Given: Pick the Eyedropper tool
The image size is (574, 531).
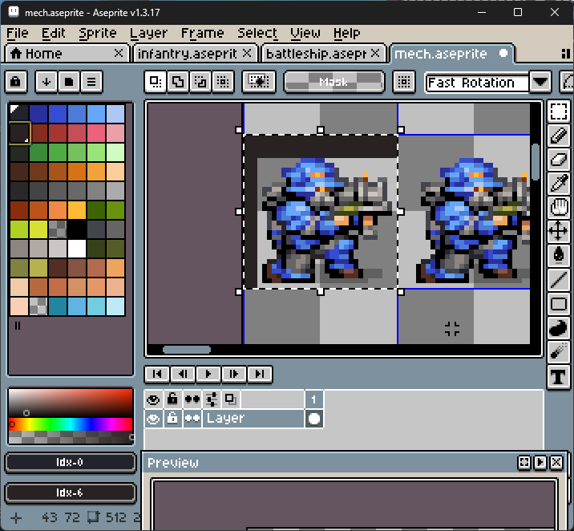Looking at the screenshot, I should point(559,184).
